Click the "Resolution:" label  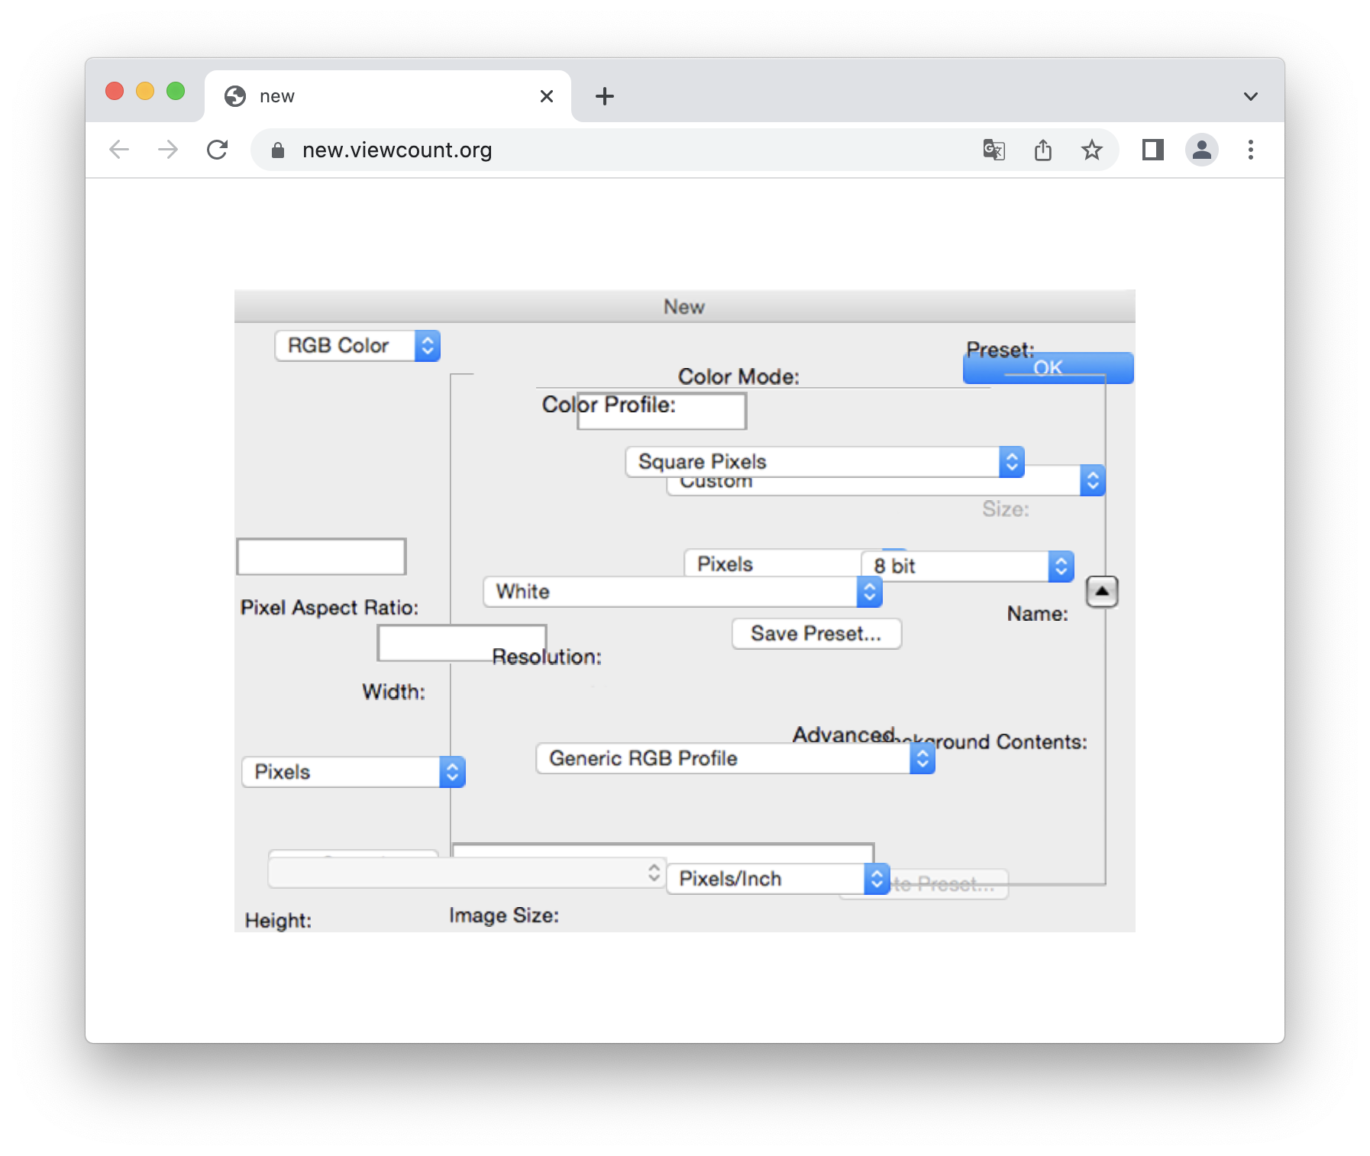tap(547, 657)
